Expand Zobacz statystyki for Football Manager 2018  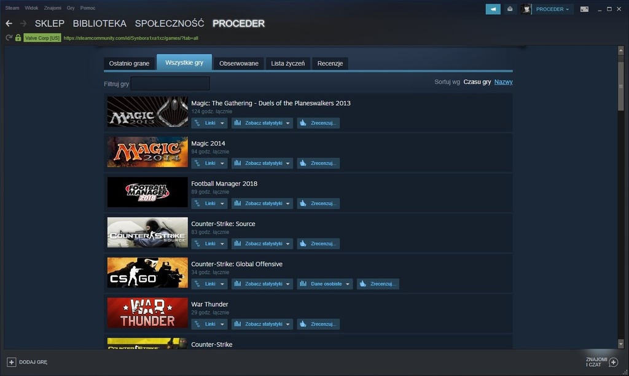[262, 203]
